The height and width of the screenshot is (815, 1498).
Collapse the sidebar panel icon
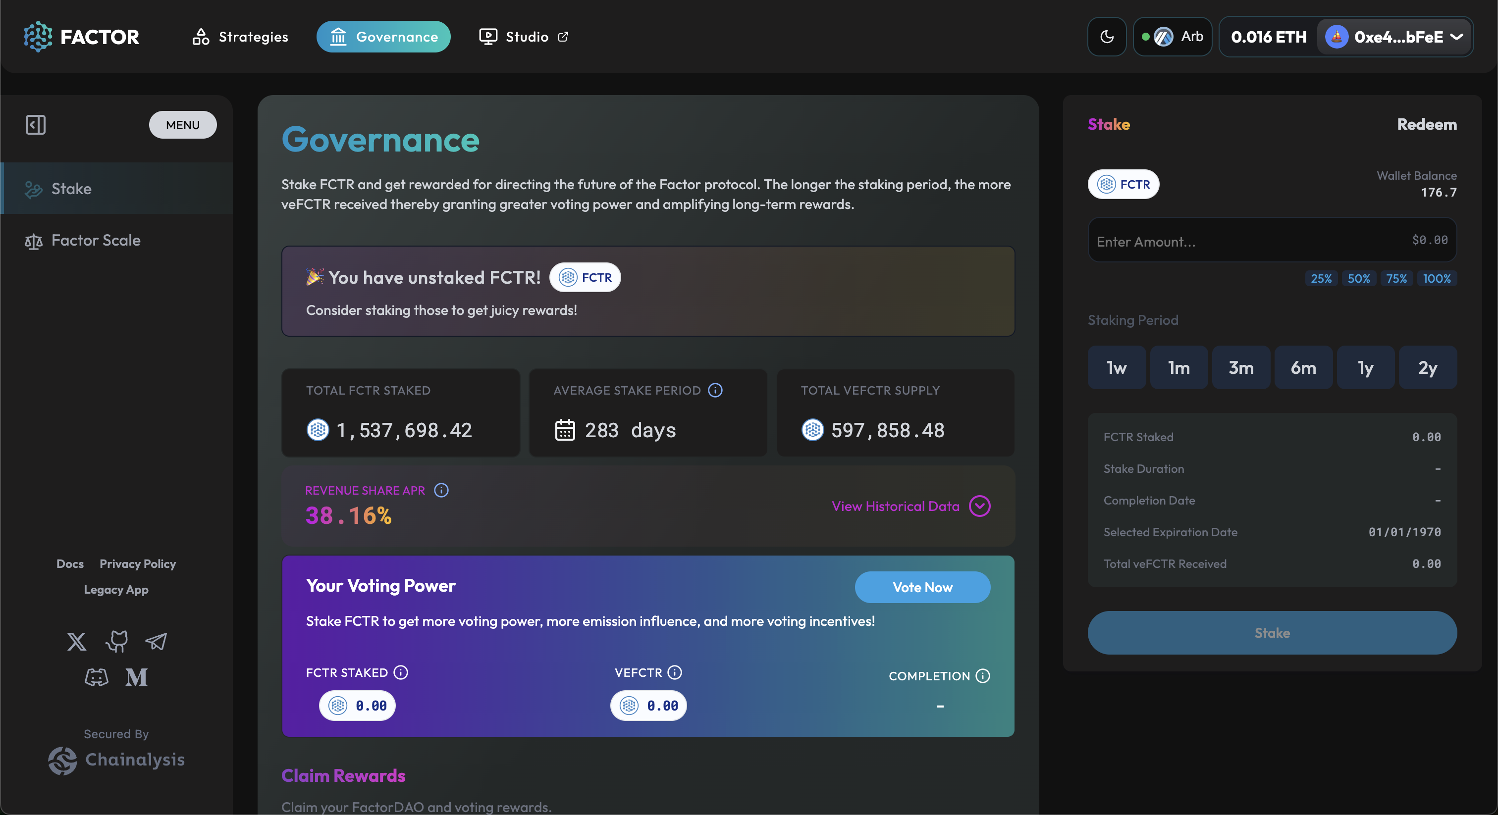tap(36, 124)
